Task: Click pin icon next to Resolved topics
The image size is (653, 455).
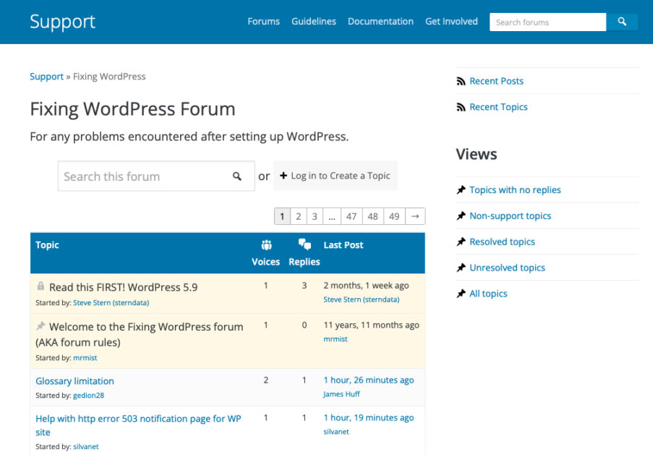Action: click(x=461, y=242)
